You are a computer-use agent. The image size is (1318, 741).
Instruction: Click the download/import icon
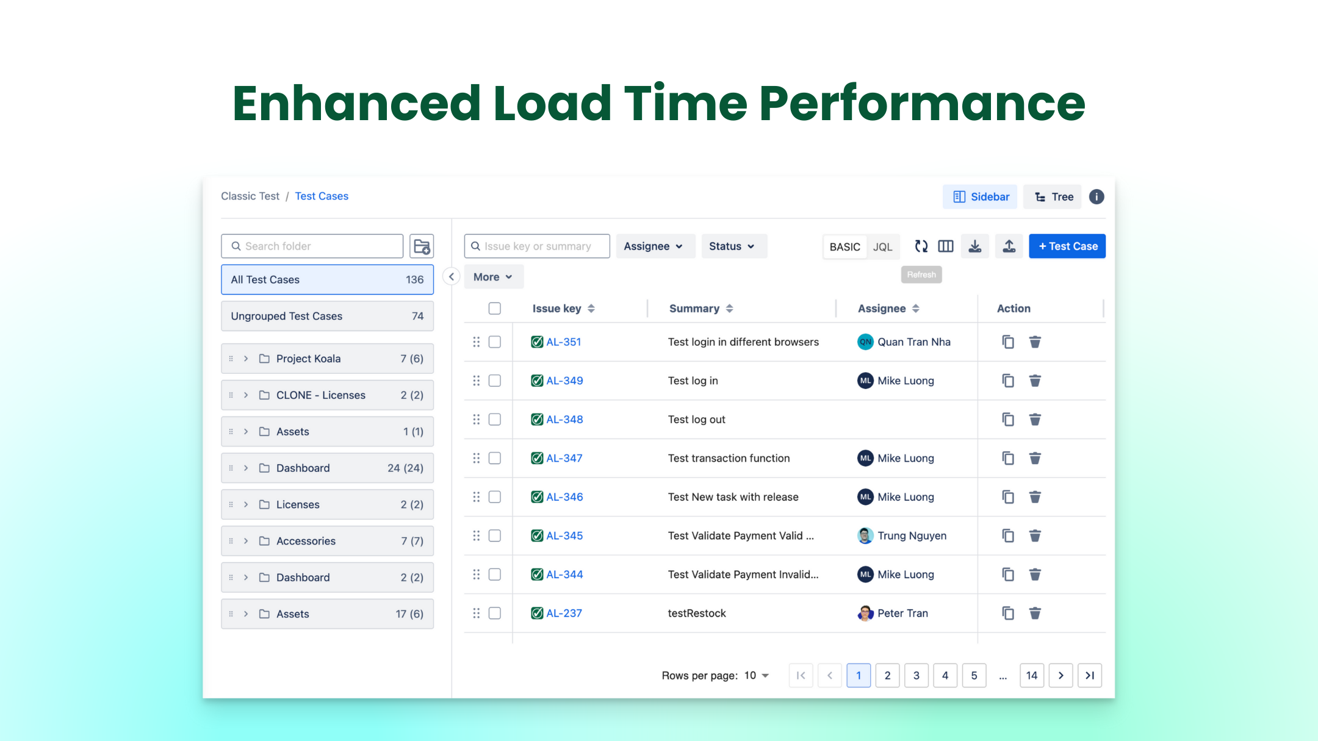point(975,246)
